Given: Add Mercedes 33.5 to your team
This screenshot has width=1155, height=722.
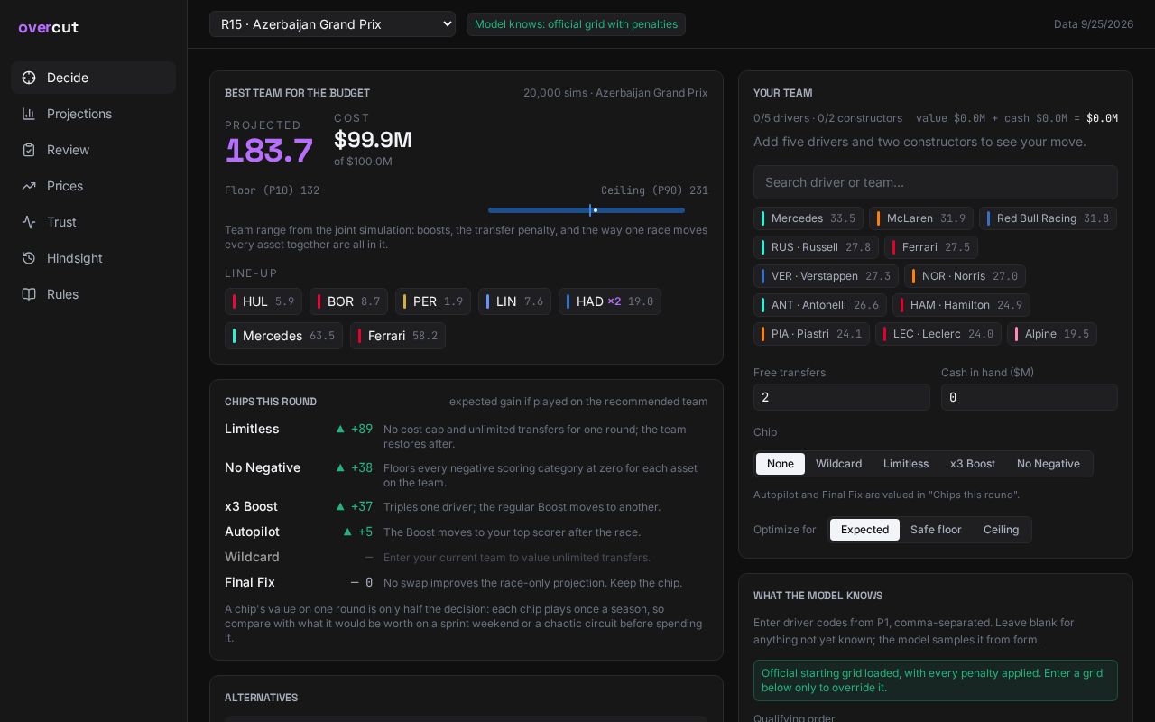Looking at the screenshot, I should pyautogui.click(x=808, y=218).
